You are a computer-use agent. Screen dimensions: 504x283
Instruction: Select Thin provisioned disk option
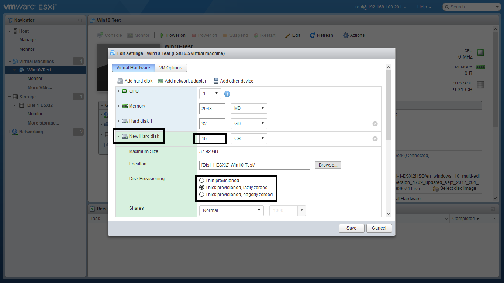click(x=201, y=181)
